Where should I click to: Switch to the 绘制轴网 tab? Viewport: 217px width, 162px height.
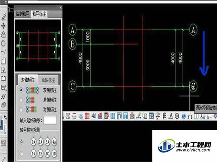[x=23, y=14]
